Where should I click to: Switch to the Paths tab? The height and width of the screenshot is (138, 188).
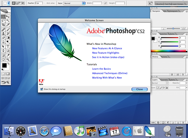[173, 80]
